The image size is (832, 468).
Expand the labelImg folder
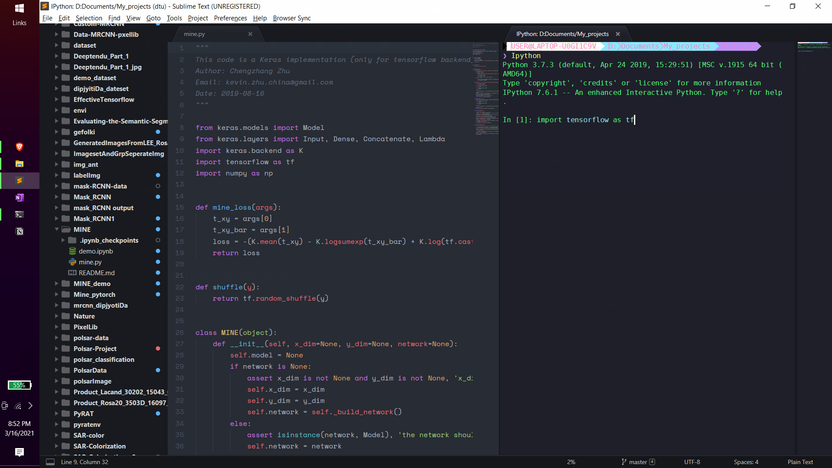56,175
